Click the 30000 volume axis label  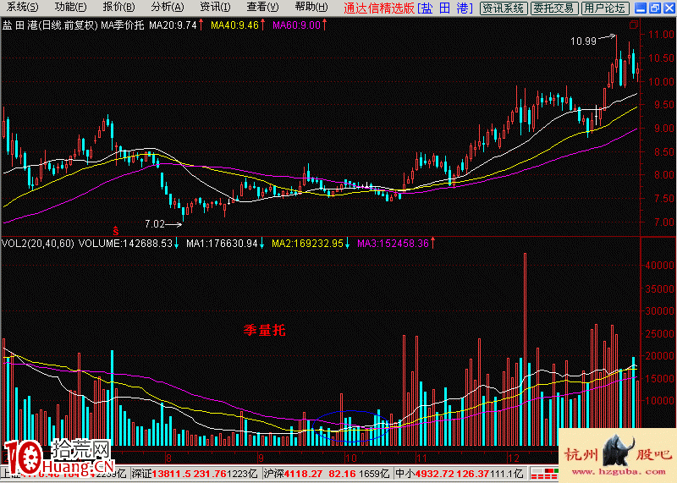pyautogui.click(x=659, y=310)
